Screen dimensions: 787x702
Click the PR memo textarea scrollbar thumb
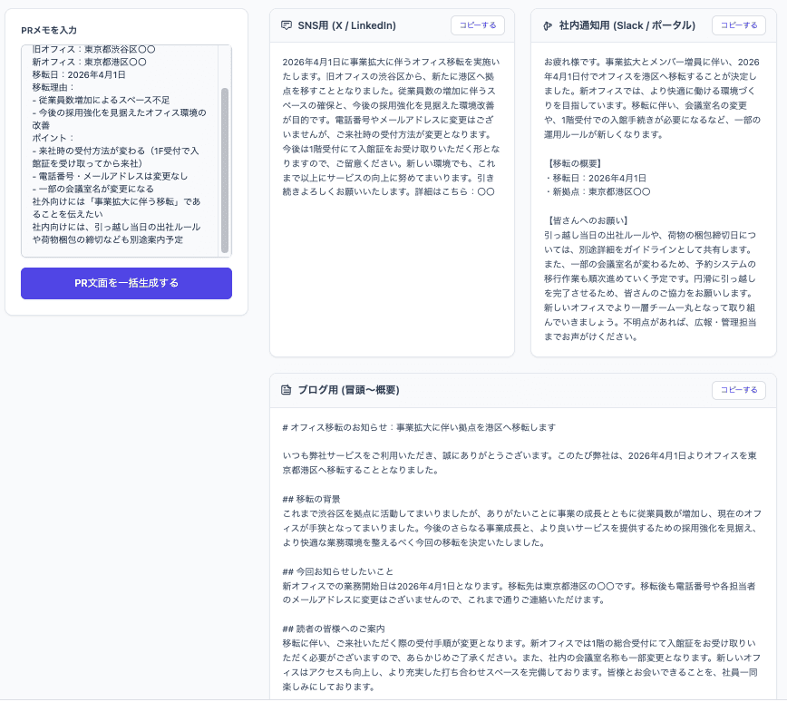click(225, 171)
